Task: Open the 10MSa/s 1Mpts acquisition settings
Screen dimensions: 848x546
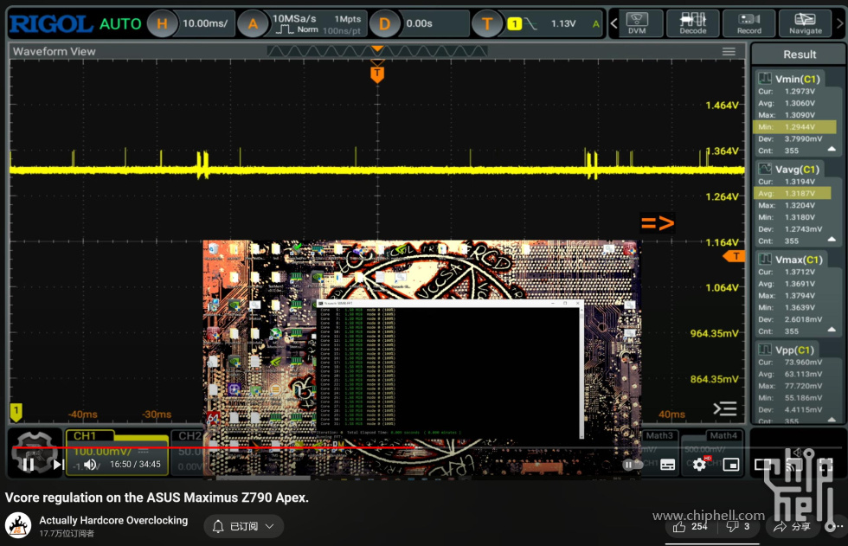Action: 317,23
